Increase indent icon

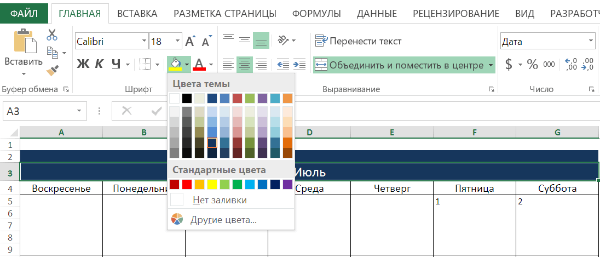coord(299,64)
